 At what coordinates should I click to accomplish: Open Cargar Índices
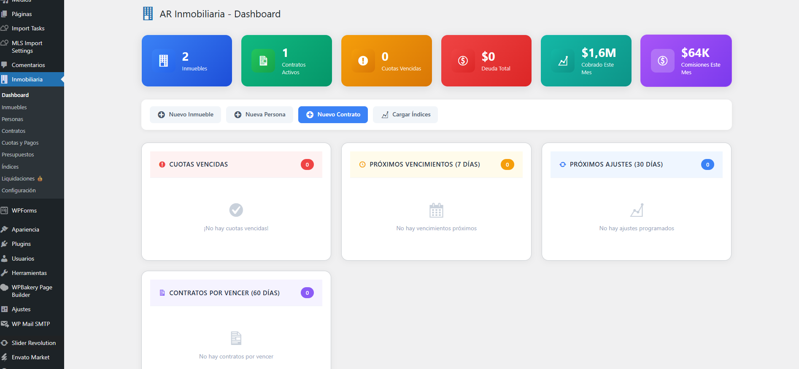(405, 115)
